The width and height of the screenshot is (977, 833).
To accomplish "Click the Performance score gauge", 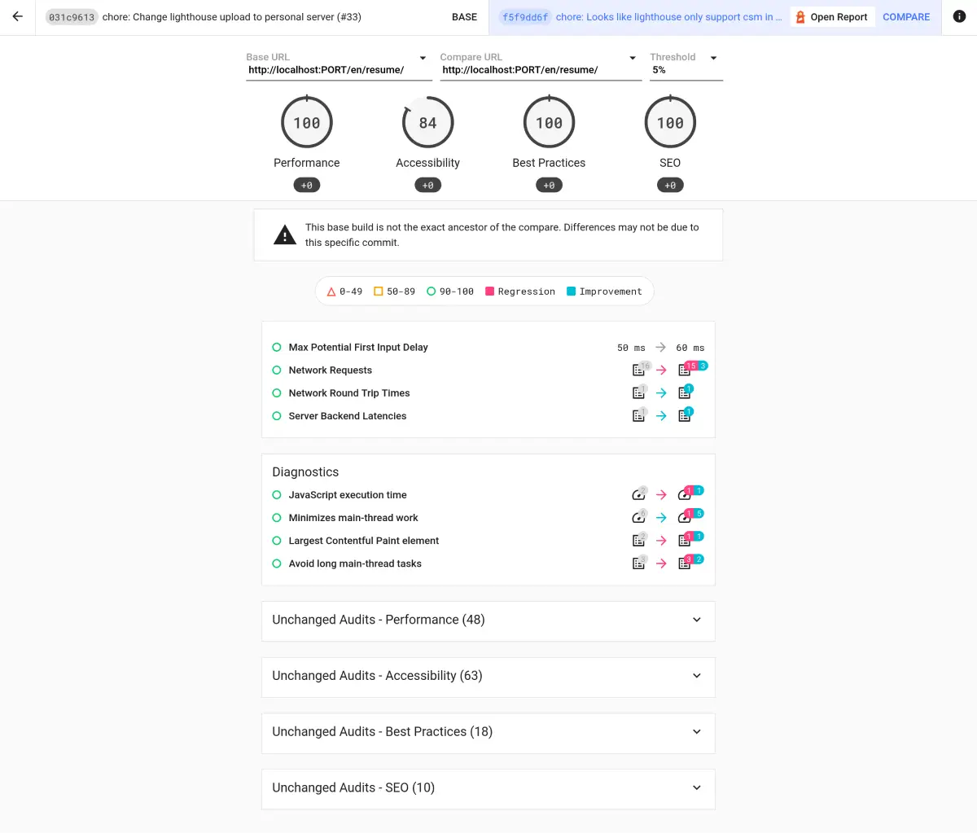I will tap(306, 123).
